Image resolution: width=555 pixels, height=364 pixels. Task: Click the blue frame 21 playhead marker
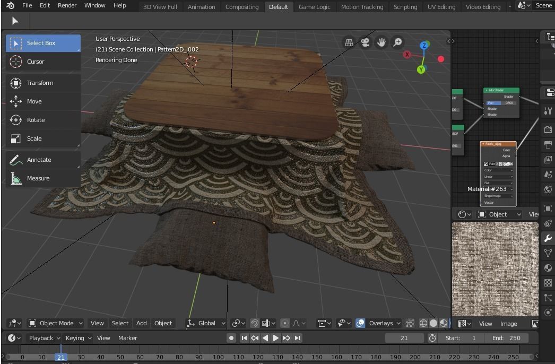click(61, 357)
